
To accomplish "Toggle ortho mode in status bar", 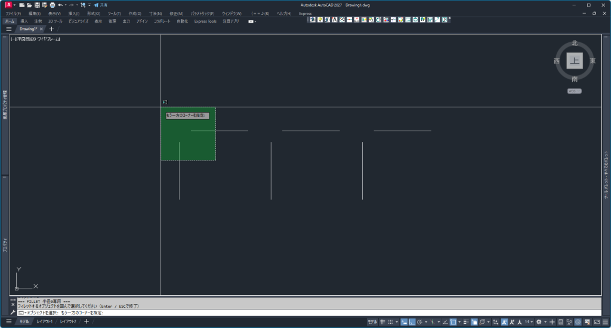I will pos(412,322).
